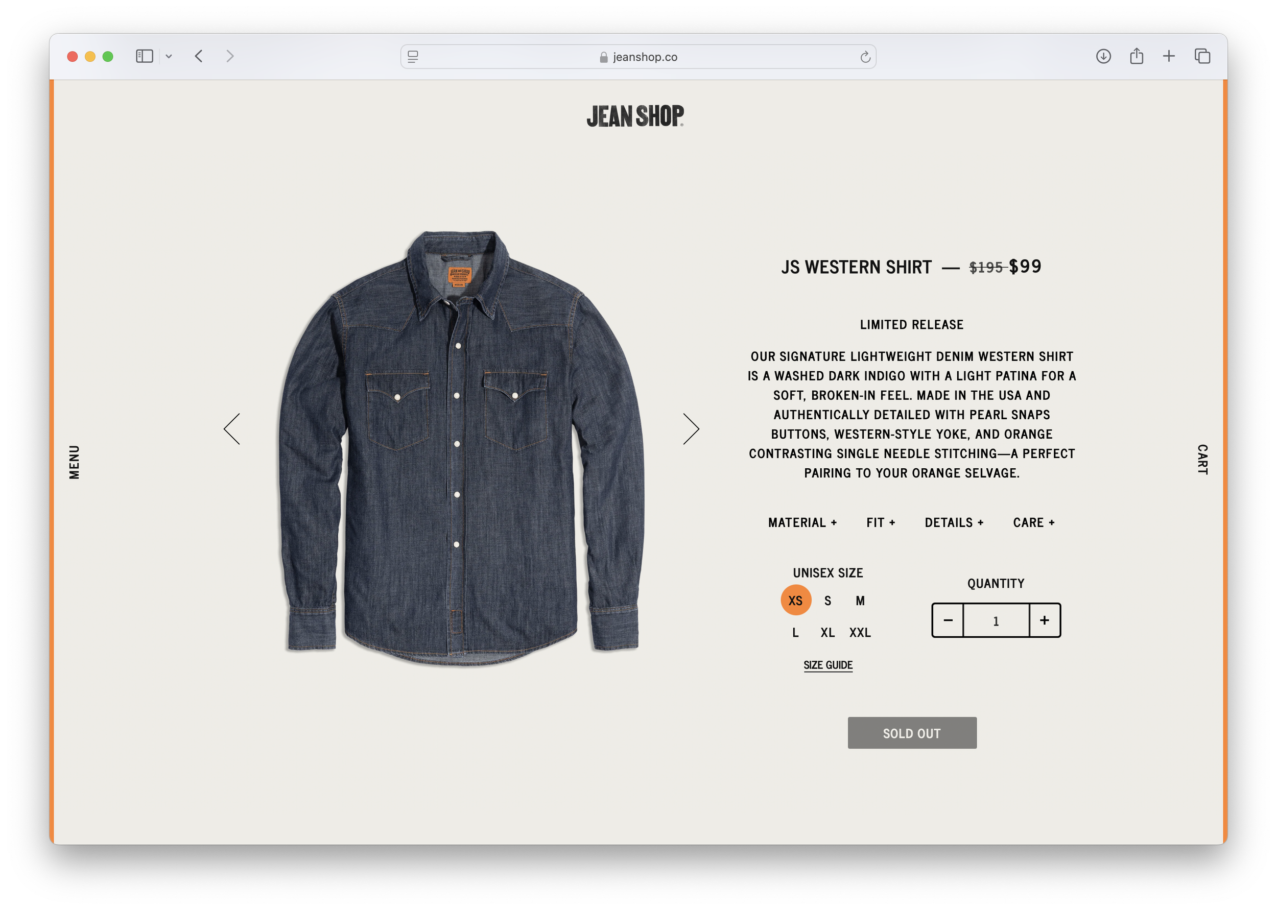This screenshot has width=1277, height=910.
Task: Click the SOLD OUT button
Action: 912,733
